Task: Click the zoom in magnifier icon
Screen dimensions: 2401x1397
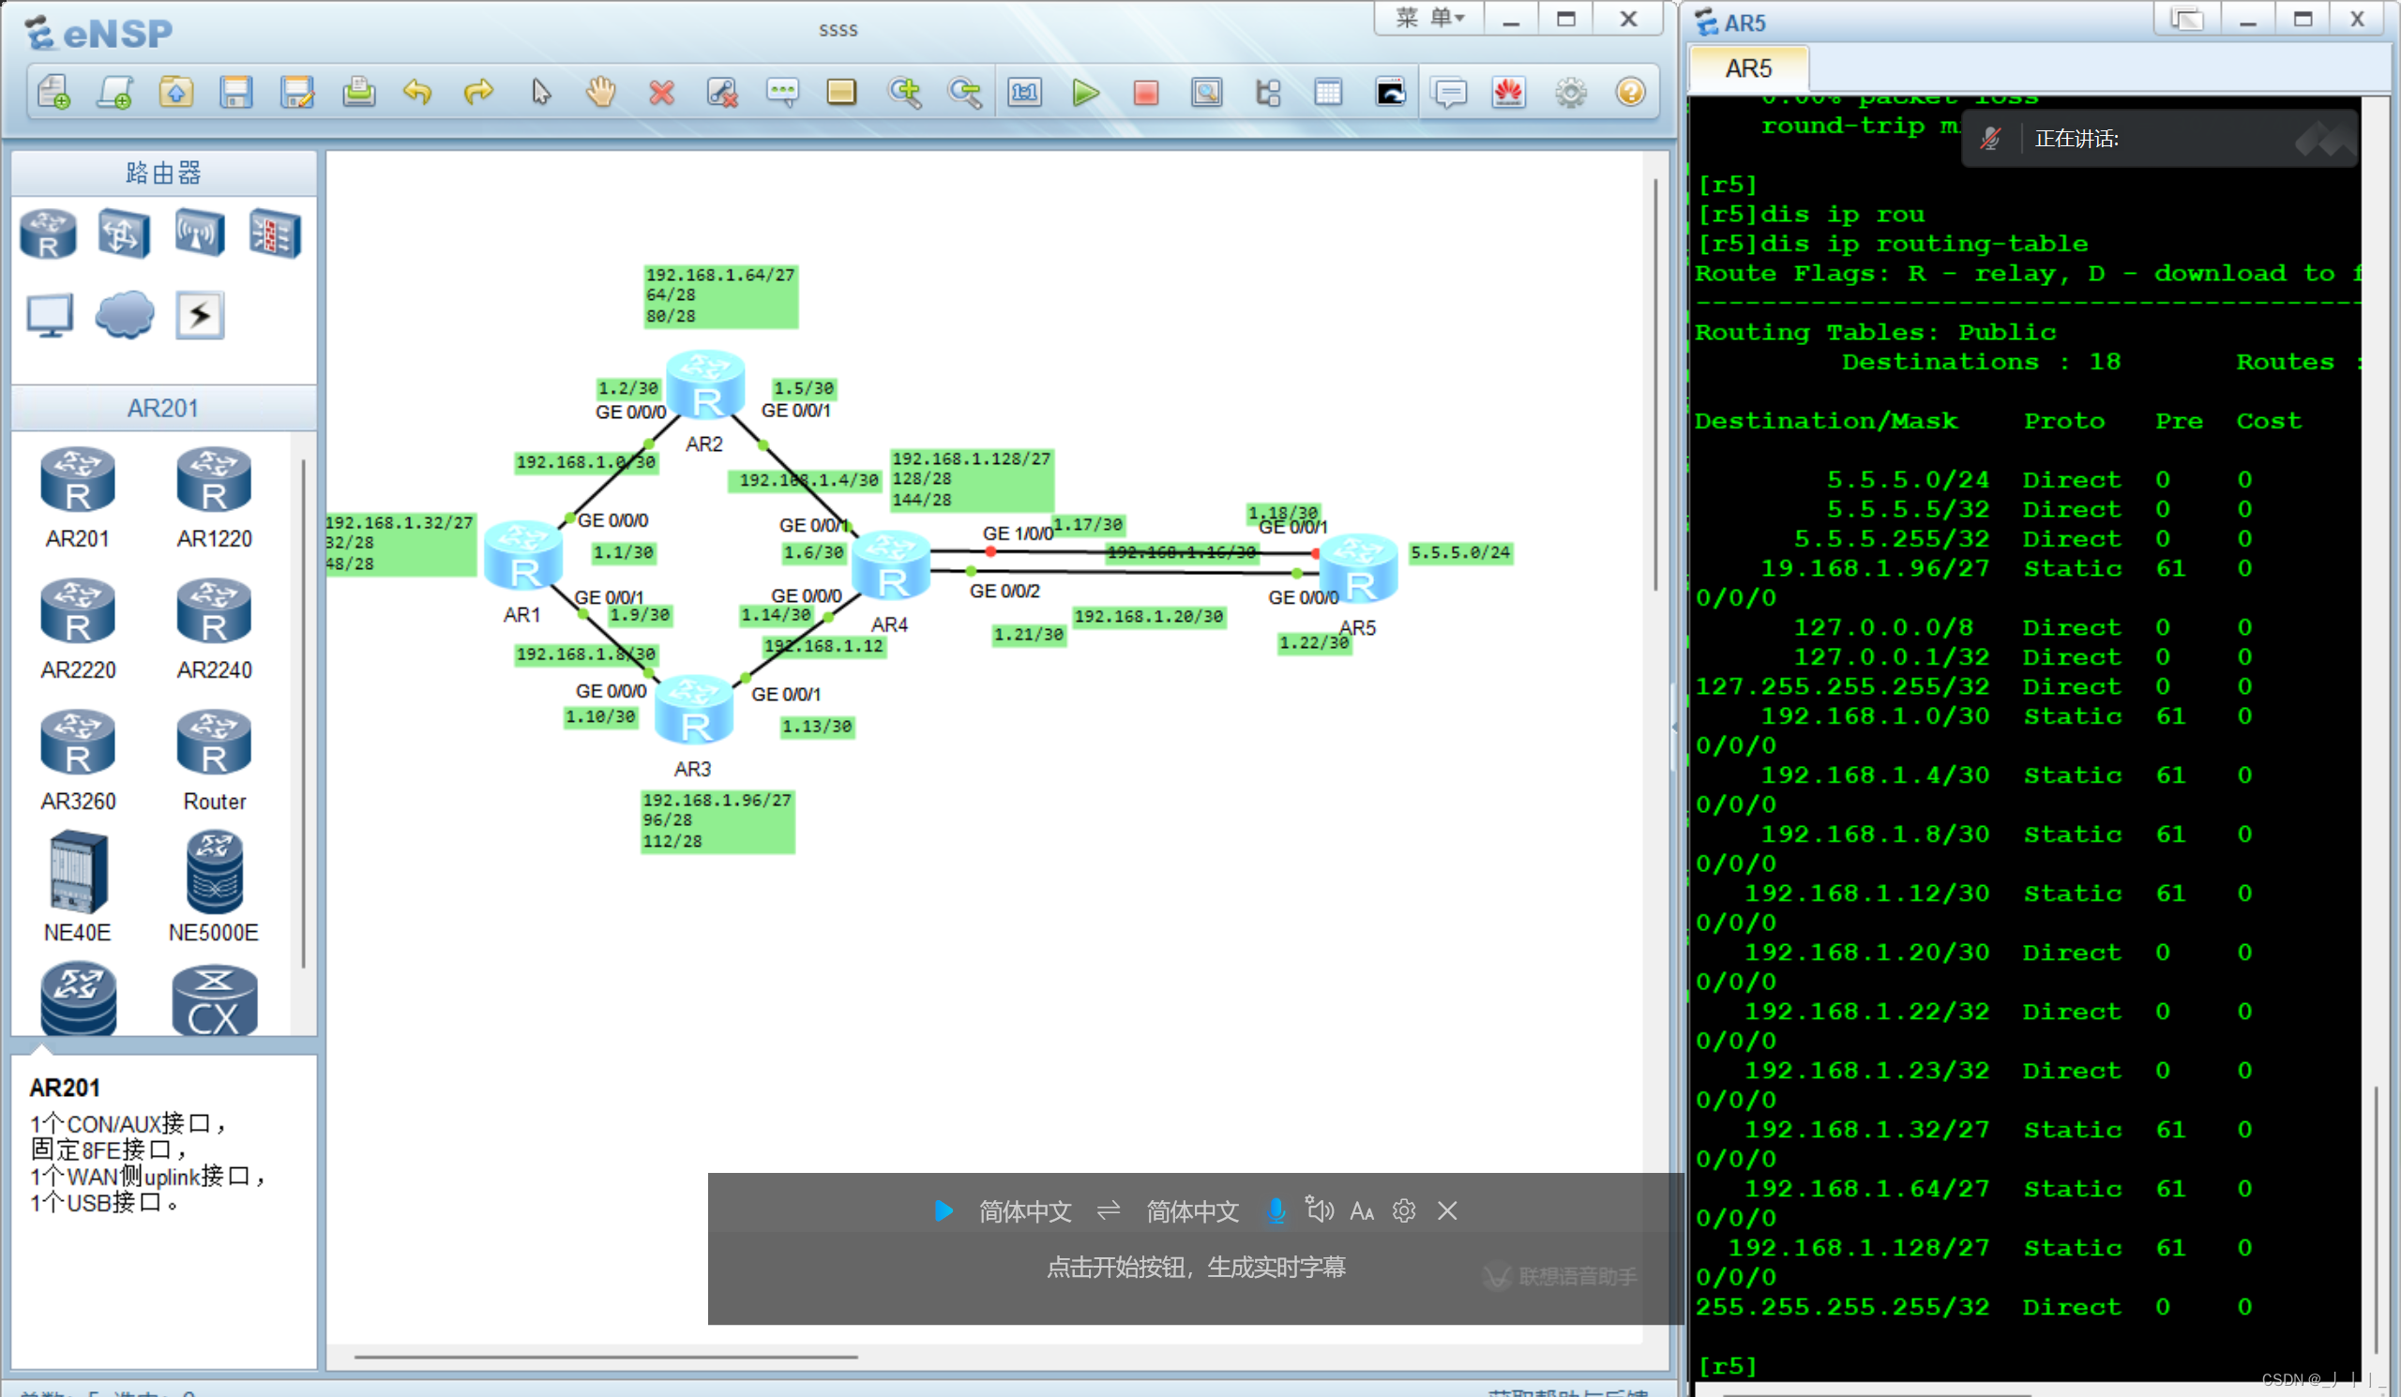Action: pos(903,93)
